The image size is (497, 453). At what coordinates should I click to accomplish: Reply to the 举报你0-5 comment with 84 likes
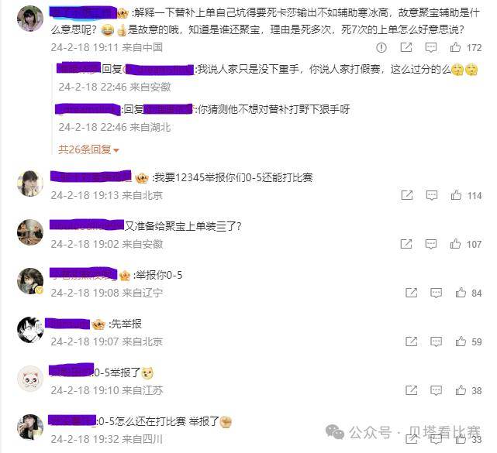(x=436, y=293)
